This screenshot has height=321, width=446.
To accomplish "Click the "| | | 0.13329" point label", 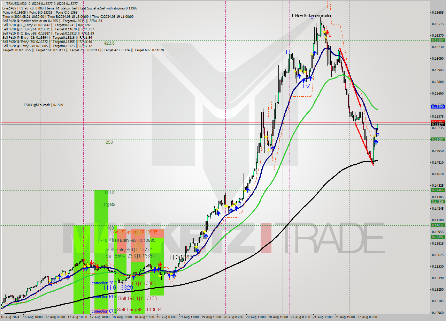I will tap(118, 288).
